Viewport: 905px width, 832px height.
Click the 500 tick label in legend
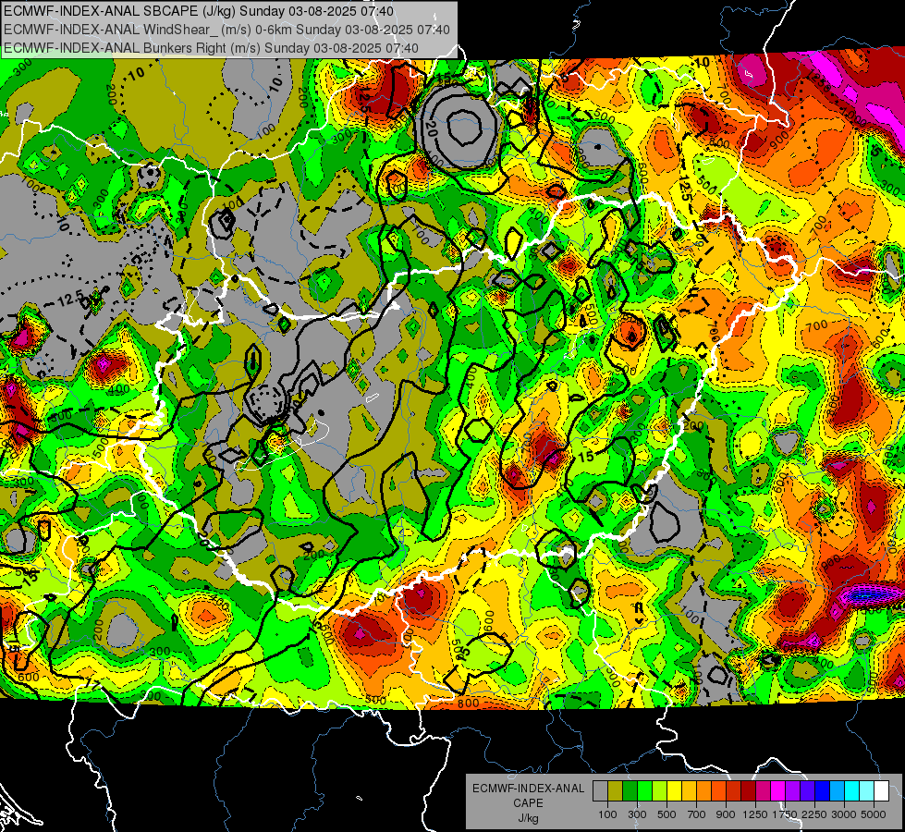(667, 814)
